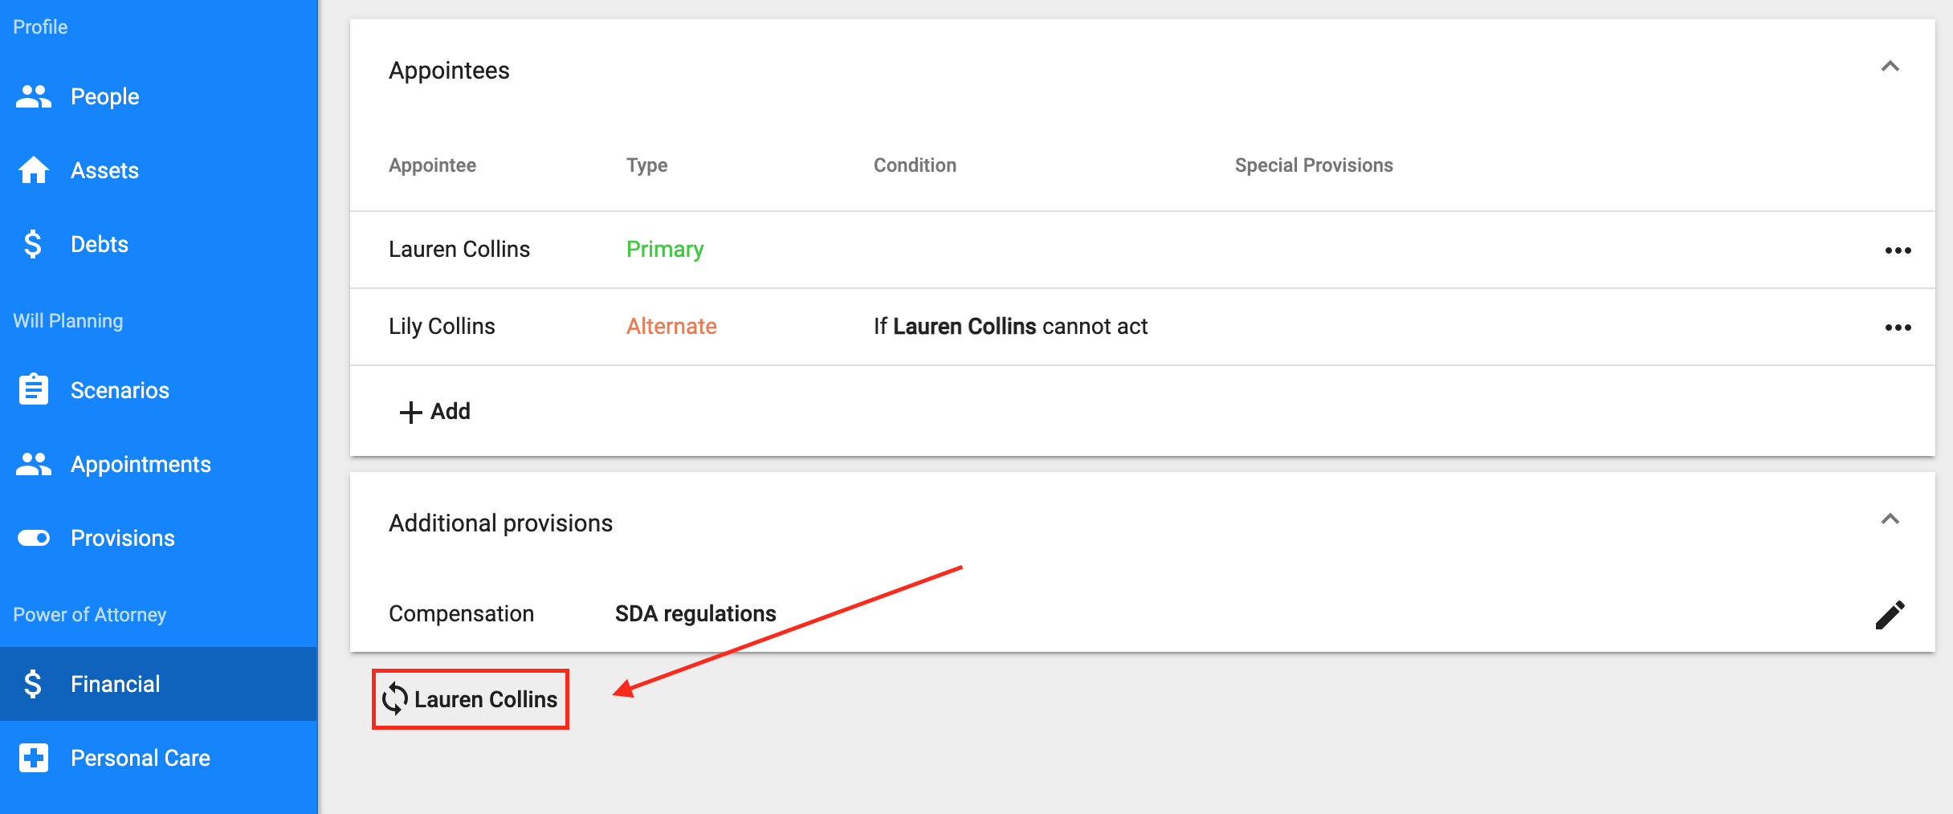Open the Financial power of attorney page

159,684
